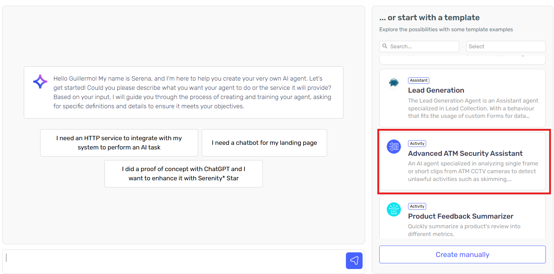Click the Create manually button
This screenshot has height=274, width=554.
coord(462,254)
